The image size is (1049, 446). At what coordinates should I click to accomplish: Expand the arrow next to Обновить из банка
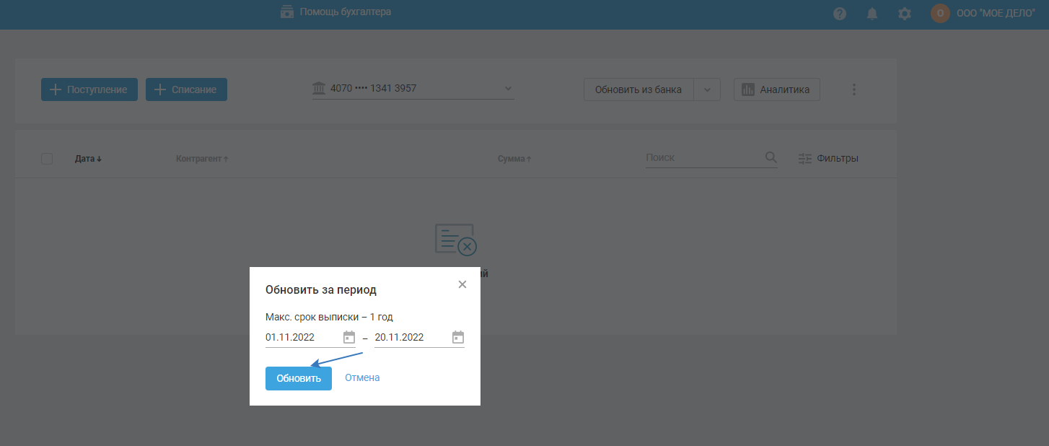click(707, 89)
